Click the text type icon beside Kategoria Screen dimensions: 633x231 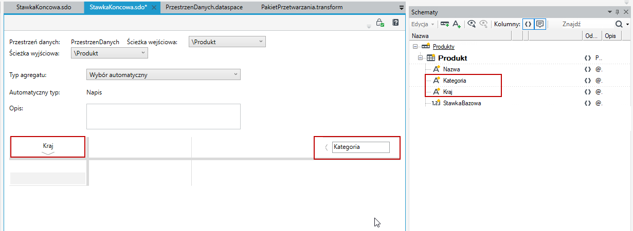(437, 80)
